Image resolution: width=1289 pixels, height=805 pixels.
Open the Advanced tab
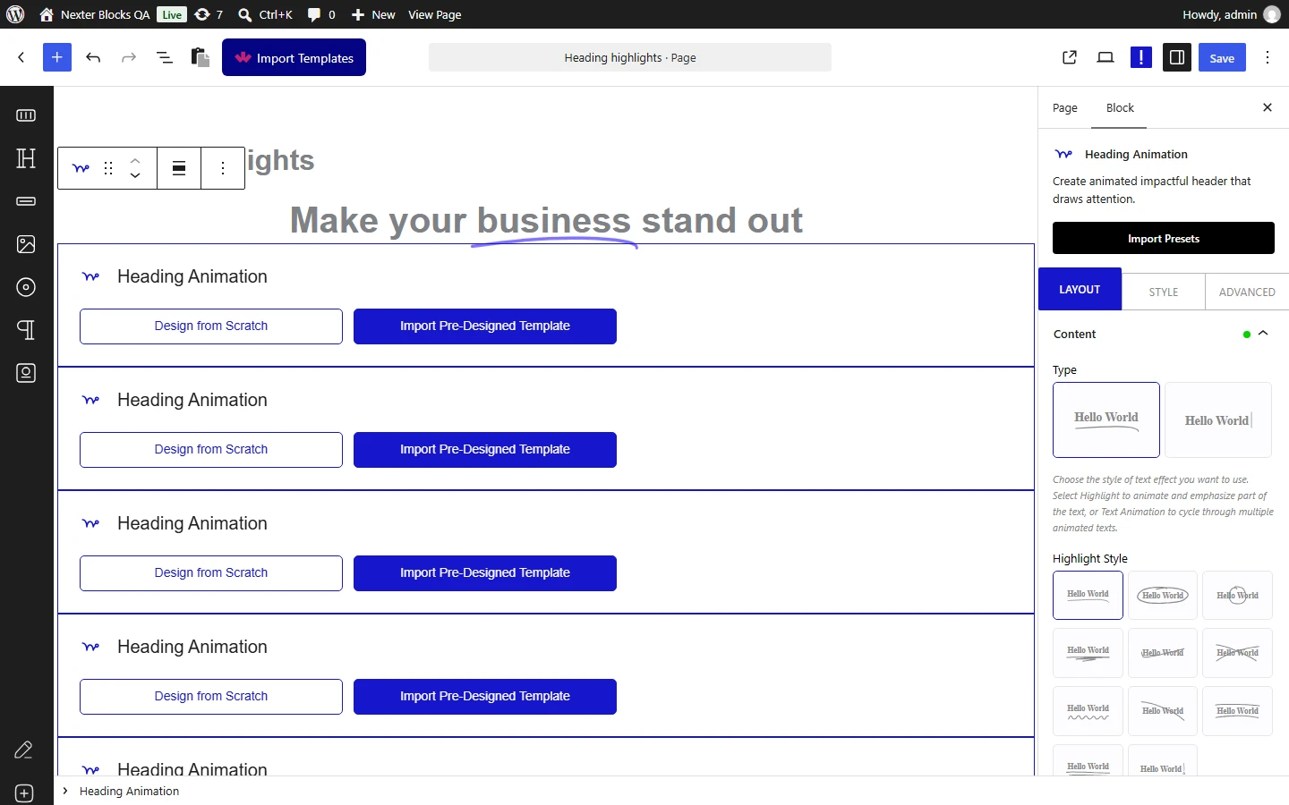1247,292
